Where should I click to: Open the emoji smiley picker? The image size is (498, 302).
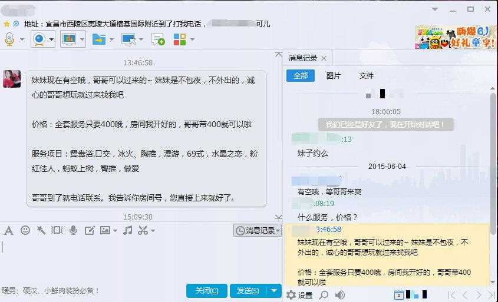25,230
